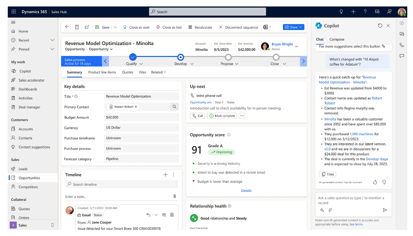Open the Product line items tab

(102, 72)
